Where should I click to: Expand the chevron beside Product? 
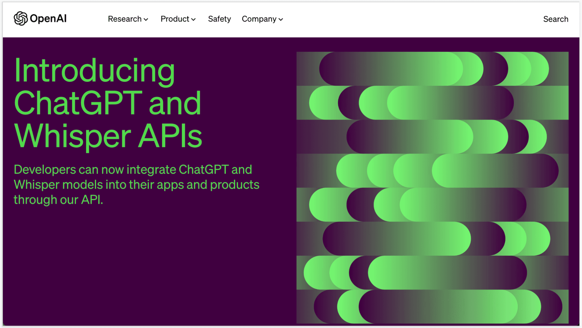[194, 19]
